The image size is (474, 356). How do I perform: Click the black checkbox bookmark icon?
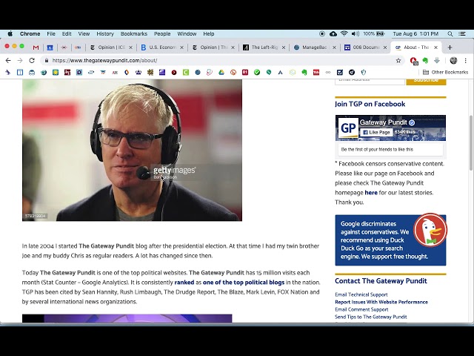point(340,73)
